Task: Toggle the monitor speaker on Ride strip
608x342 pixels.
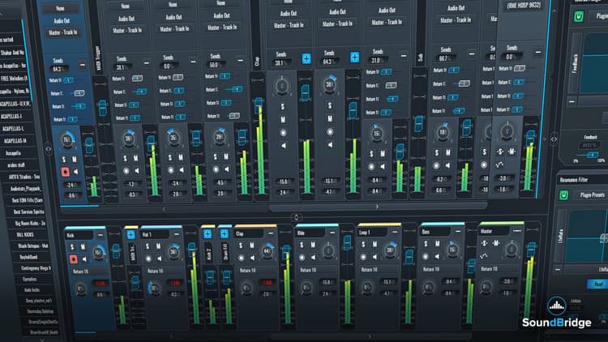Action: point(313,257)
